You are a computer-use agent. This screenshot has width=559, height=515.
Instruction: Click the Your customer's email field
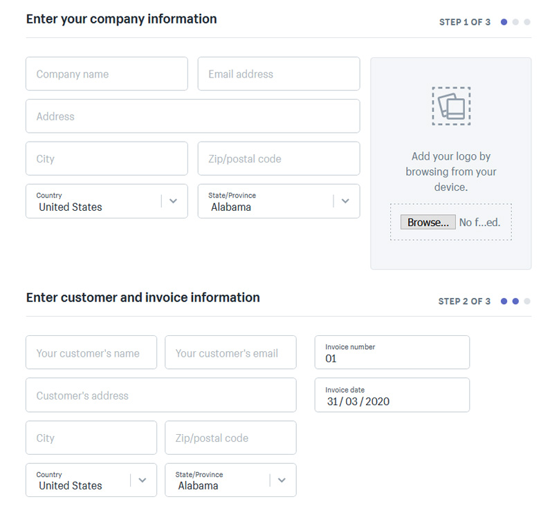coord(230,353)
